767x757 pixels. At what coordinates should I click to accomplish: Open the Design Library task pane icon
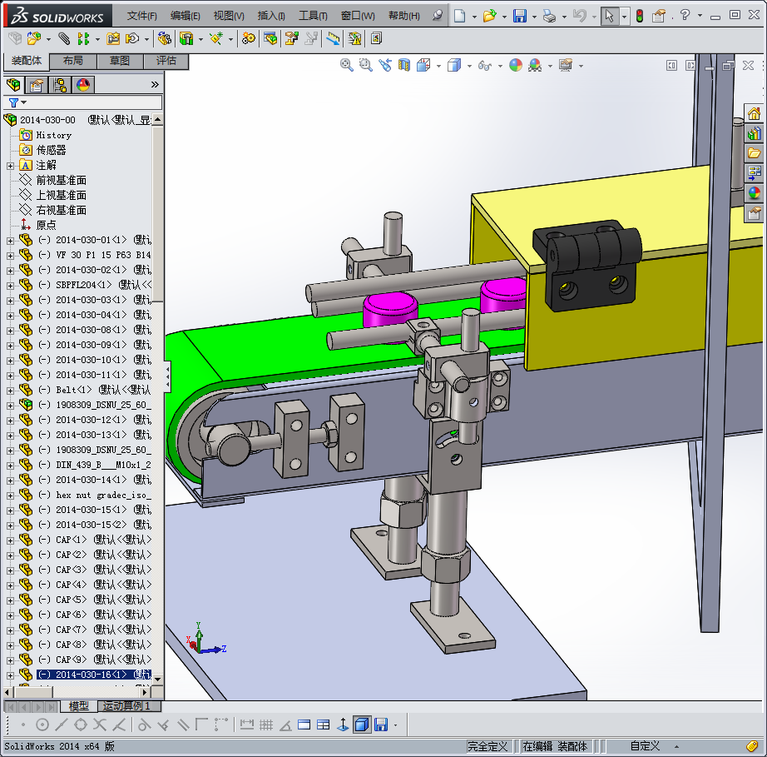[755, 133]
